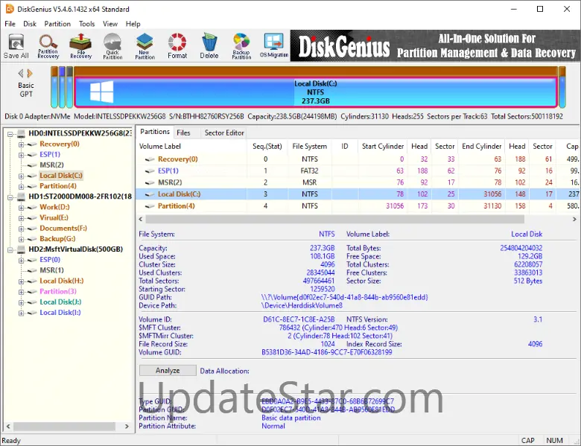Image resolution: width=581 pixels, height=446 pixels.
Task: Collapse the HD0:INTELSSDPEKKW256G8 node
Action: (x=10, y=134)
